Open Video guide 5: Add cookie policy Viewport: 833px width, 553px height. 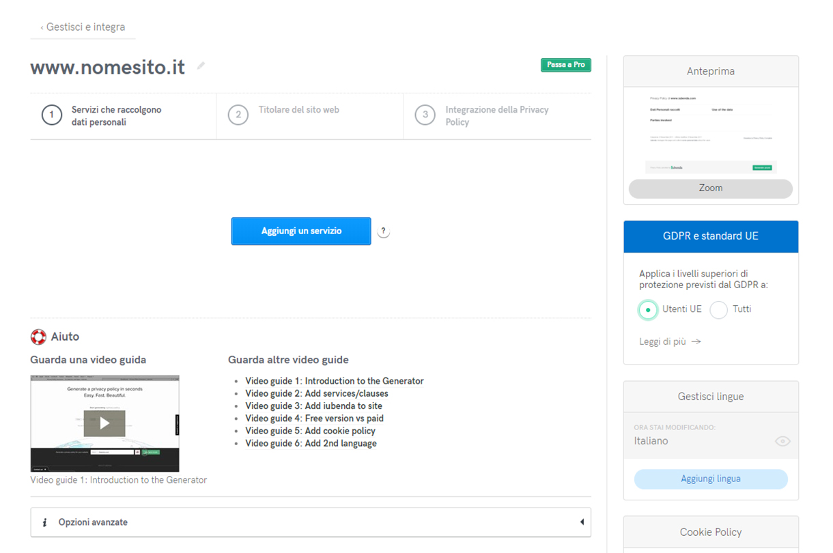[x=311, y=431]
